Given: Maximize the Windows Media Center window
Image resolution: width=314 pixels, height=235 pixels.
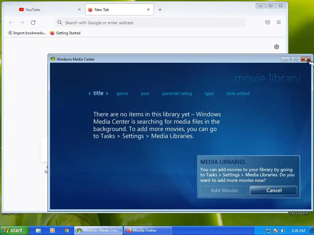Looking at the screenshot, I should tap(296, 59).
